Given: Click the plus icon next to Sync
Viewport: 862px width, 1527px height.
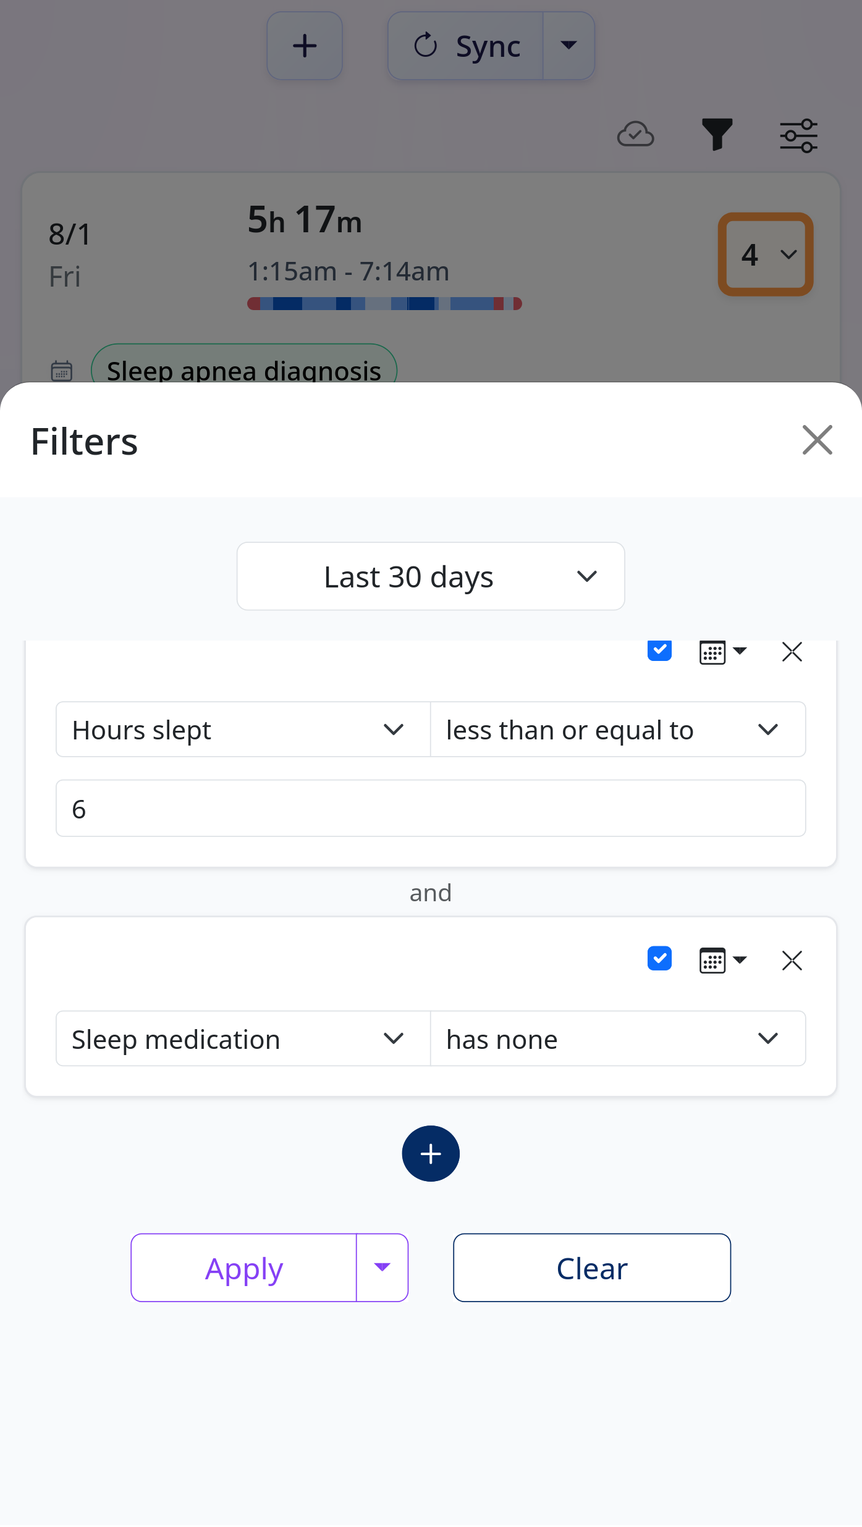Looking at the screenshot, I should click(304, 45).
